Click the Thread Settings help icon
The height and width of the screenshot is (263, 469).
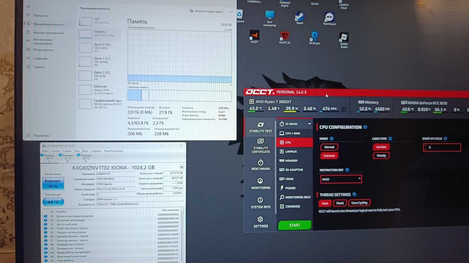coord(355,194)
